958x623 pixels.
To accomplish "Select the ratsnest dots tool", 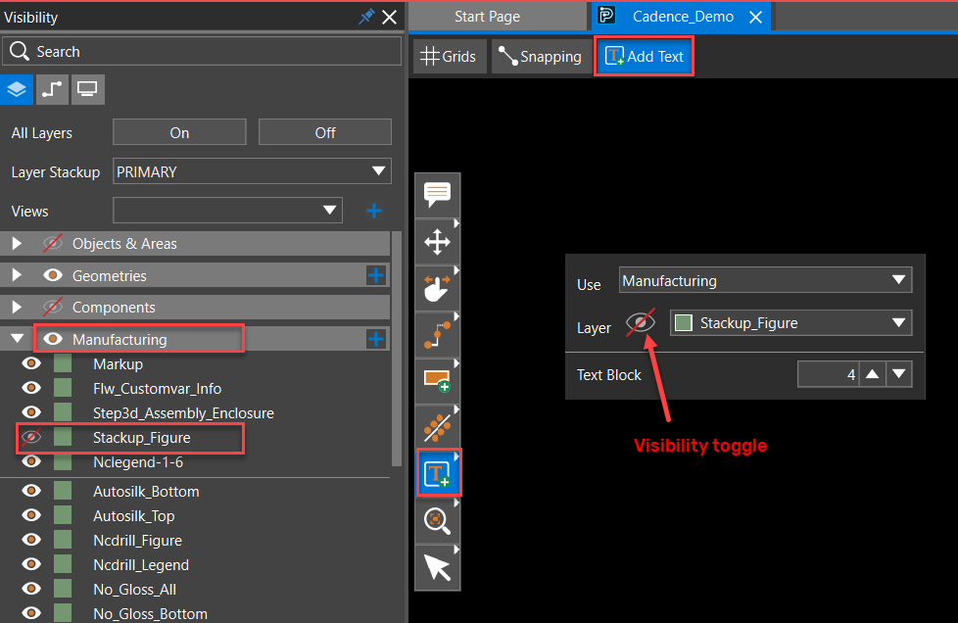I will coord(438,427).
